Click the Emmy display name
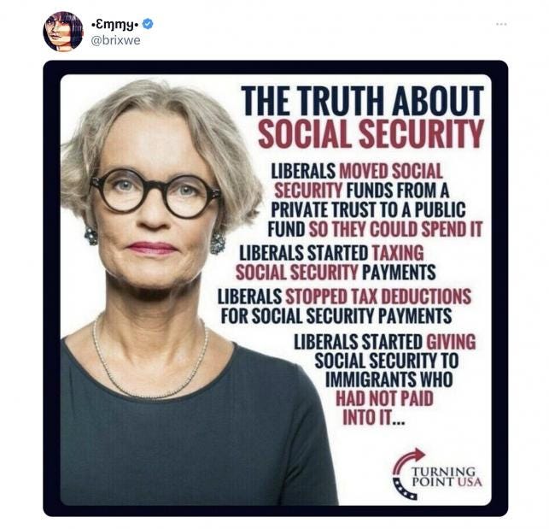Viewport: 549px width, 529px height. tap(115, 24)
